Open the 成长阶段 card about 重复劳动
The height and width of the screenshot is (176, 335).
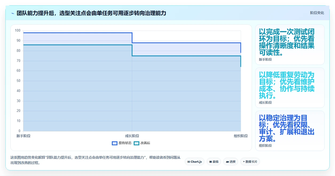290,88
